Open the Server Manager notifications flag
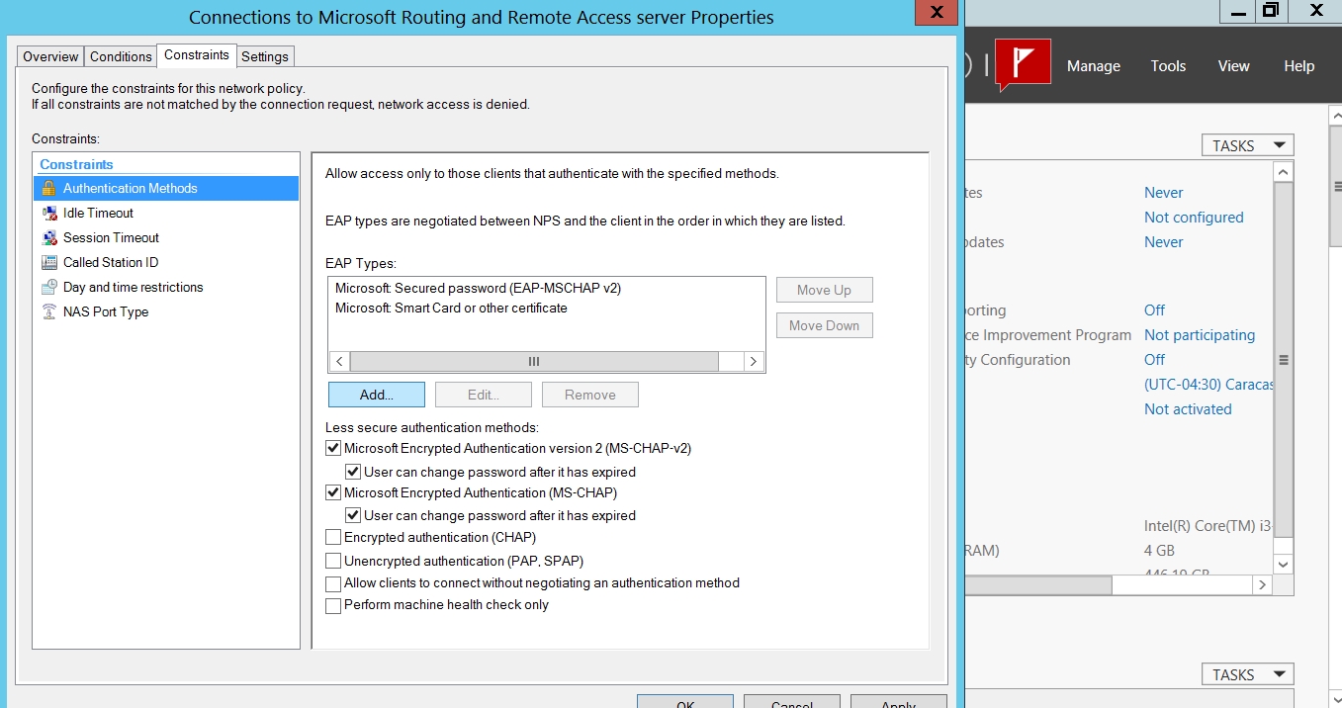The image size is (1342, 708). pos(1022,65)
